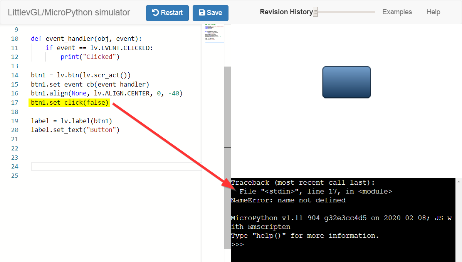Click the label.set_text("Button") line
The image size is (462, 262).
point(75,130)
